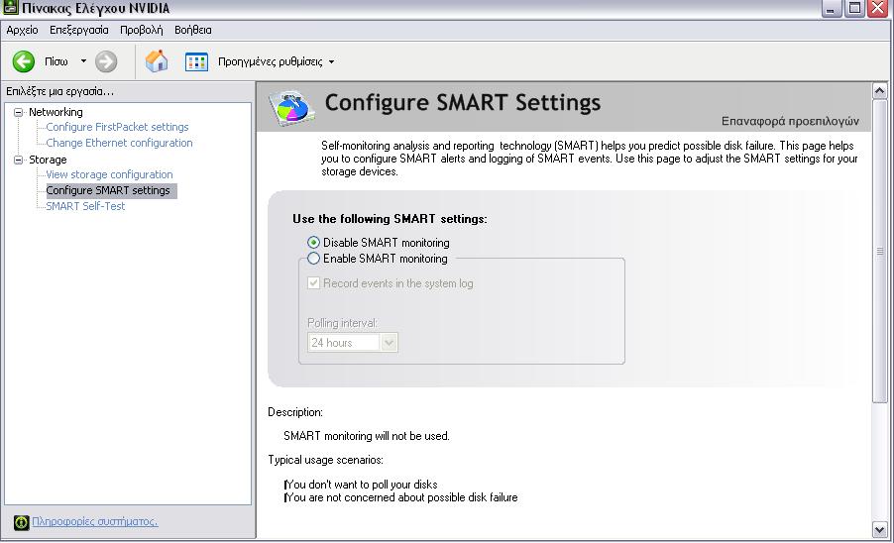This screenshot has height=543, width=894.
Task: Click the Προηγμένες ρυθμίσεις toolbar label
Action: pyautogui.click(x=271, y=61)
